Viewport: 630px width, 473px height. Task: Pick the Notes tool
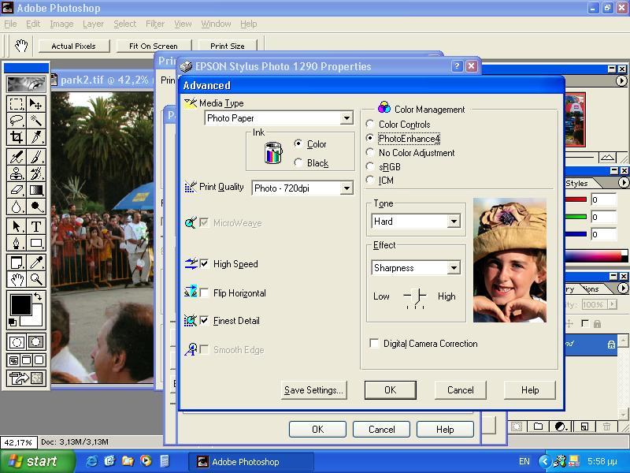(17, 263)
